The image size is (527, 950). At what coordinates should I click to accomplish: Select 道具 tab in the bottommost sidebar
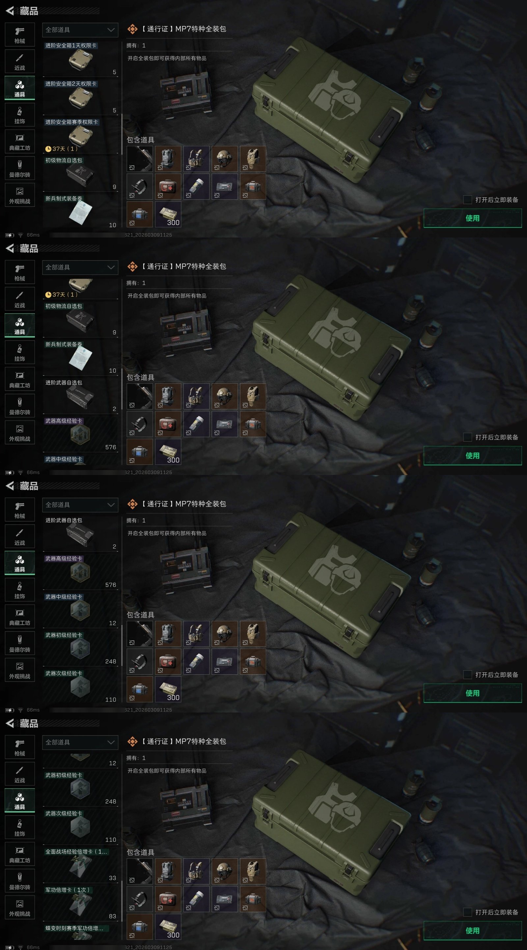click(x=20, y=801)
